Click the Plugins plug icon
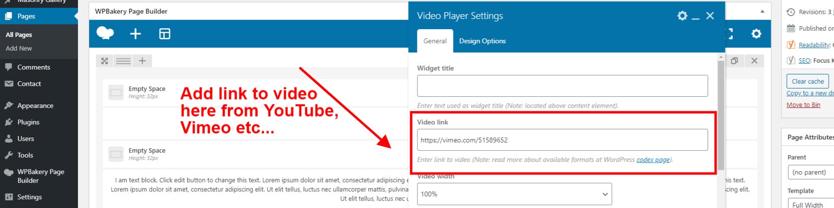 pyautogui.click(x=9, y=122)
